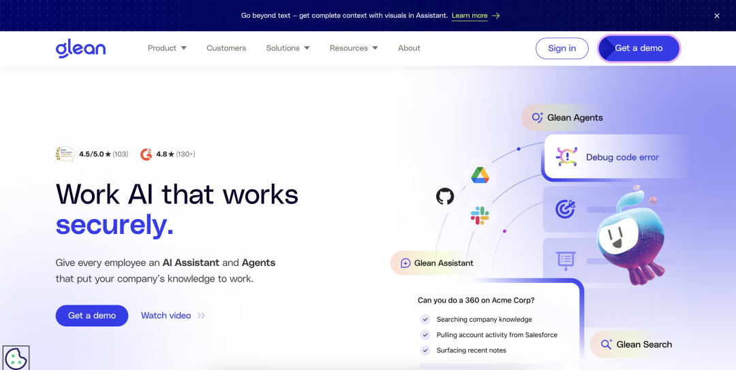The height and width of the screenshot is (370, 736).
Task: Expand the Product dropdown menu
Action: [x=167, y=48]
